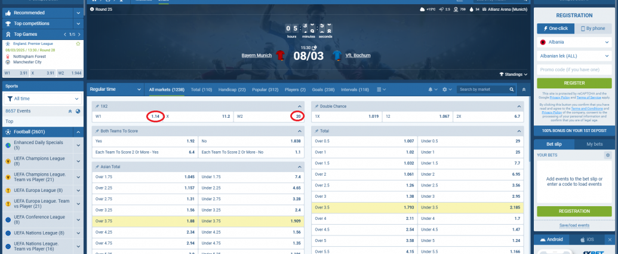This screenshot has width=618, height=254.
Task: Expand Enhanced Daily Specials league
Action: (78, 146)
